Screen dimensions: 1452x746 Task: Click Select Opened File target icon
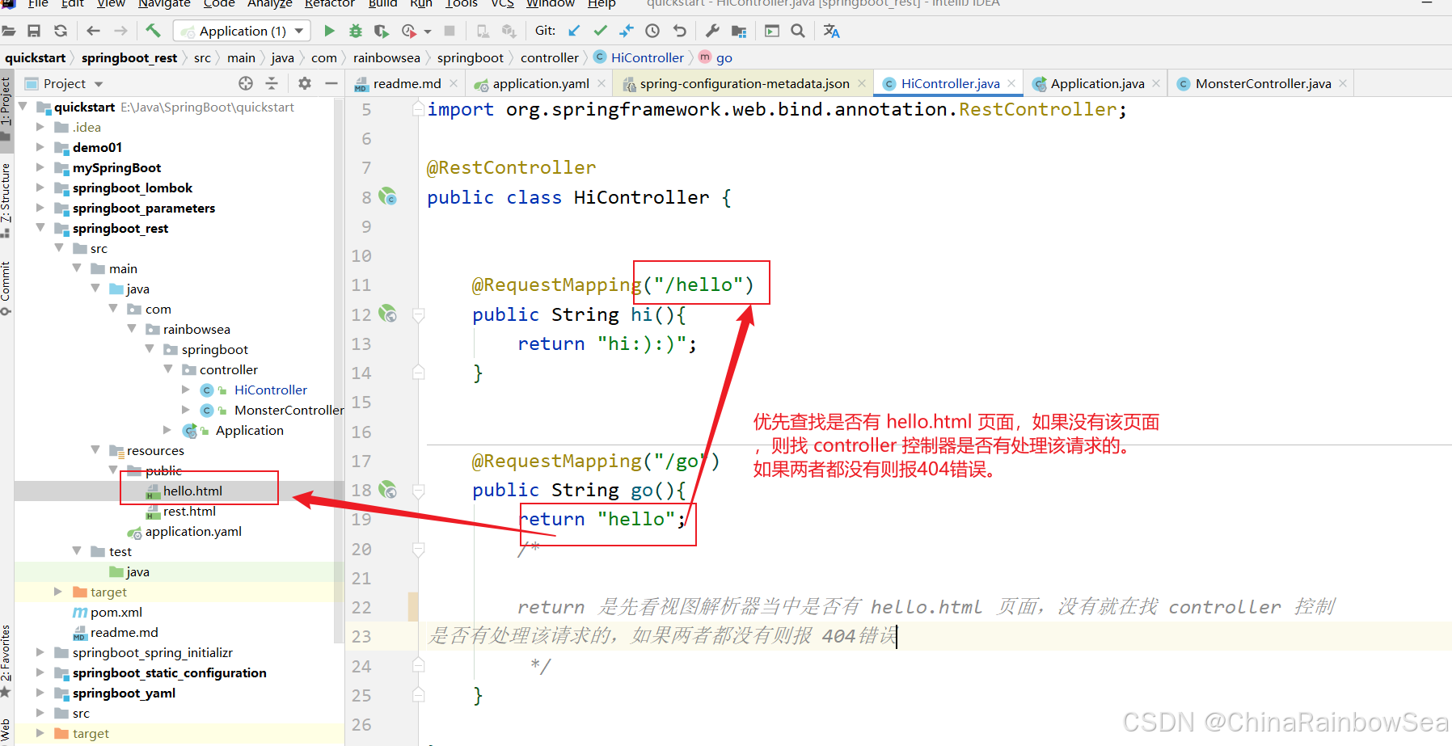pyautogui.click(x=246, y=83)
